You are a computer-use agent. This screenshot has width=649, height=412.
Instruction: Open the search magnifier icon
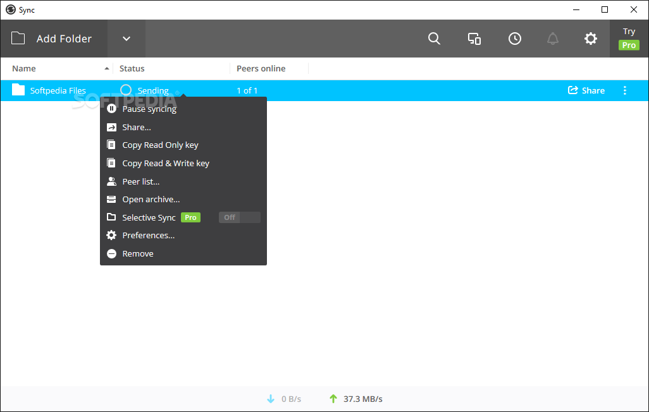434,39
